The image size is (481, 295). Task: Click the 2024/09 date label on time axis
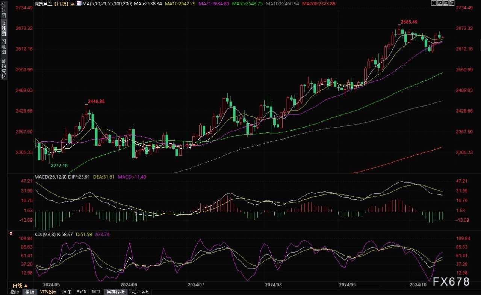(x=347, y=285)
